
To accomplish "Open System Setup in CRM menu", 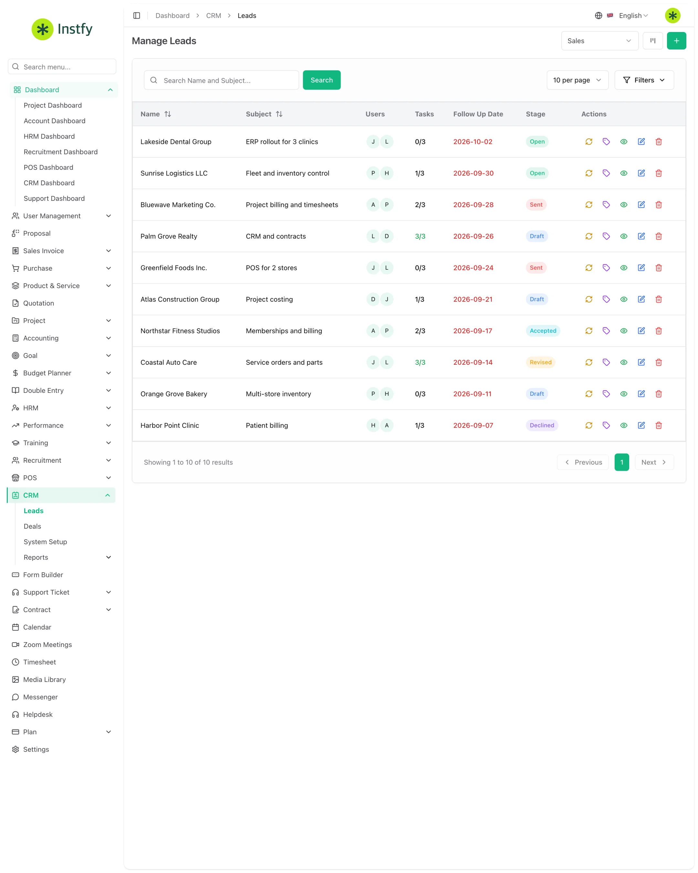I will [x=45, y=542].
